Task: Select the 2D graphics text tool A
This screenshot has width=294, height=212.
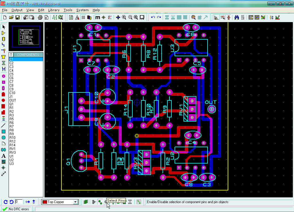Action: tap(3, 156)
